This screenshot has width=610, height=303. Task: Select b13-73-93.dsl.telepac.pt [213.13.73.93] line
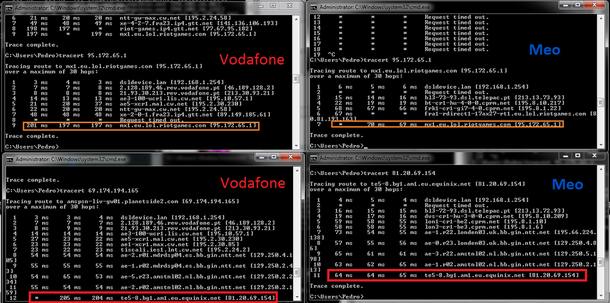[441, 98]
